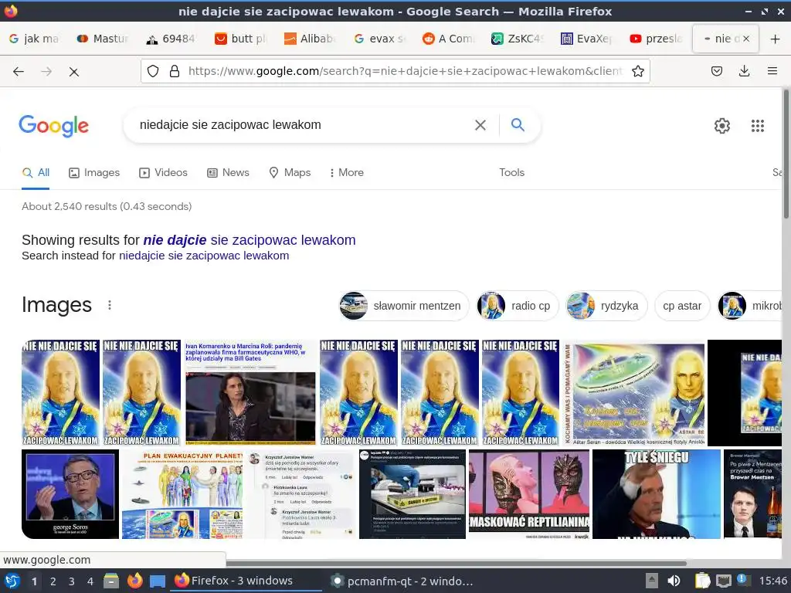Viewport: 791px width, 593px height.
Task: Switch to virtual desktop 2
Action: tap(53, 581)
